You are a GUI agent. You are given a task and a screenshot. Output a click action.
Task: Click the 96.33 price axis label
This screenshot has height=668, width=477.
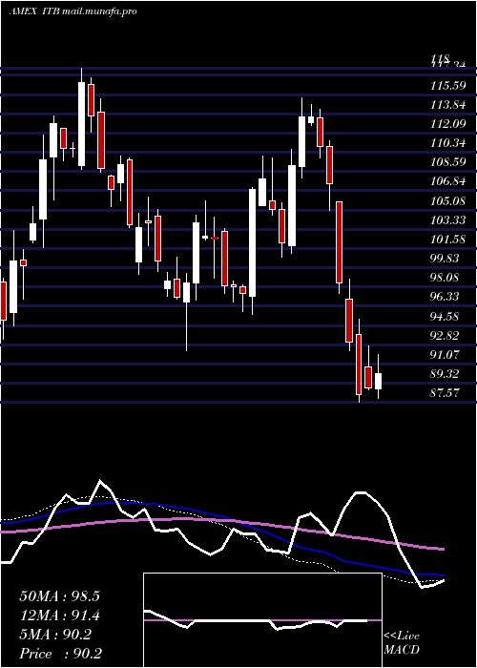click(445, 297)
